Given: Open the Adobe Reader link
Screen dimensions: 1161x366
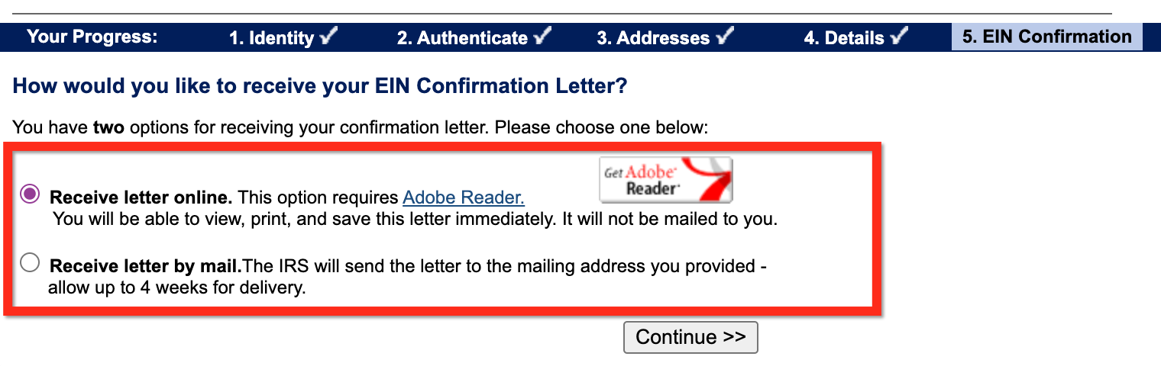Looking at the screenshot, I should pyautogui.click(x=464, y=198).
